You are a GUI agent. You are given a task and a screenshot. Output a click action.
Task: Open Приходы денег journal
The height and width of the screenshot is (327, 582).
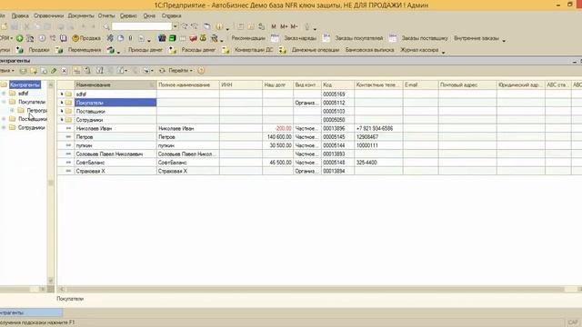145,50
